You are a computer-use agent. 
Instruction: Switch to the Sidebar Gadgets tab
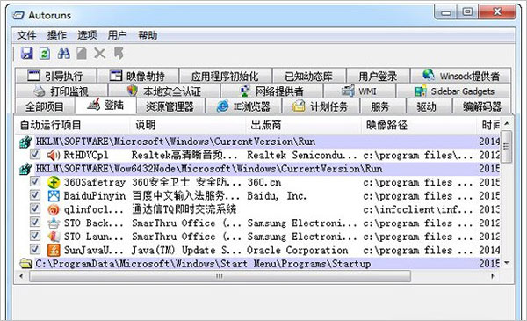point(454,91)
